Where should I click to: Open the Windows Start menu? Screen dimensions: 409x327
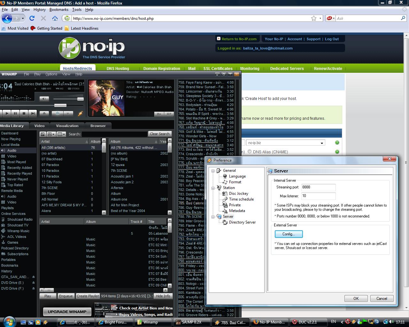click(x=9, y=322)
